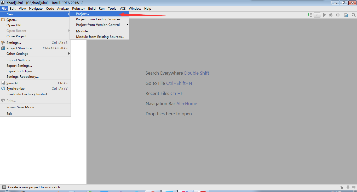Open the Window menu
This screenshot has width=357, height=192.
135,9
